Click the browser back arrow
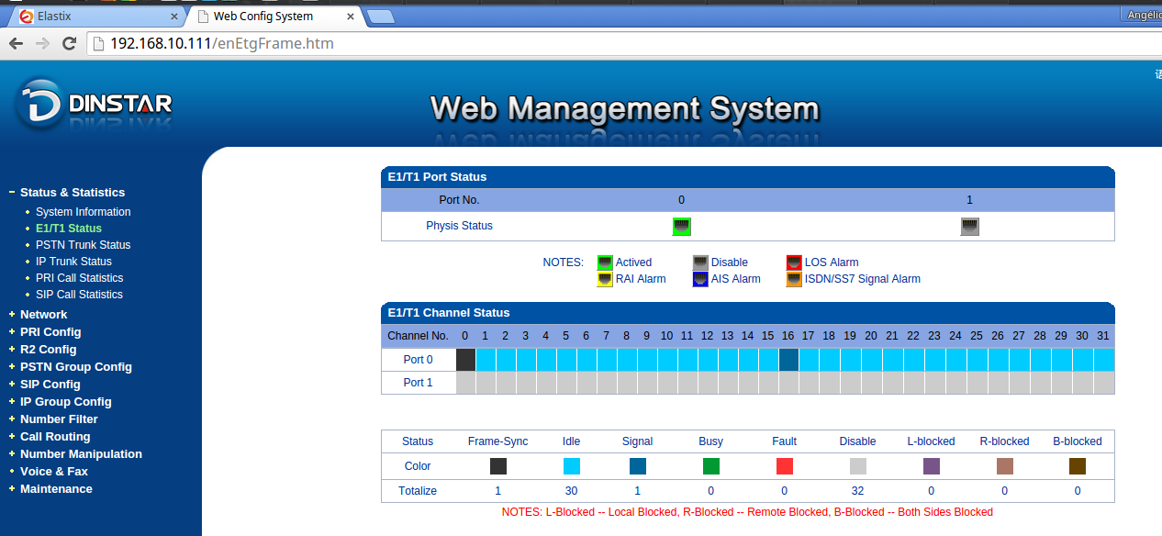Viewport: 1162px width, 536px height. 16,43
